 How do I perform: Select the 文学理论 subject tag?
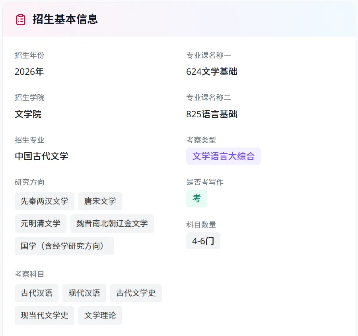(100, 315)
